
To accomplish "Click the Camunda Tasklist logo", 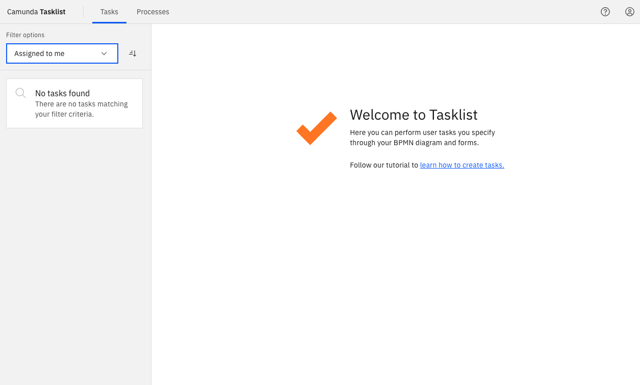I will (x=36, y=11).
